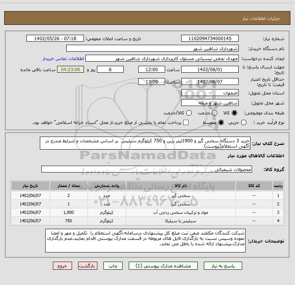Click the announcement date field 1402/05/26 - 07:18

pos(55,39)
